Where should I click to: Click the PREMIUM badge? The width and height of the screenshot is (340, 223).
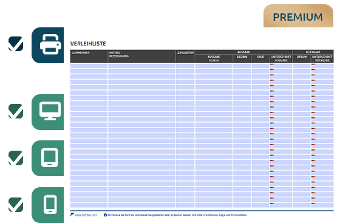click(298, 16)
